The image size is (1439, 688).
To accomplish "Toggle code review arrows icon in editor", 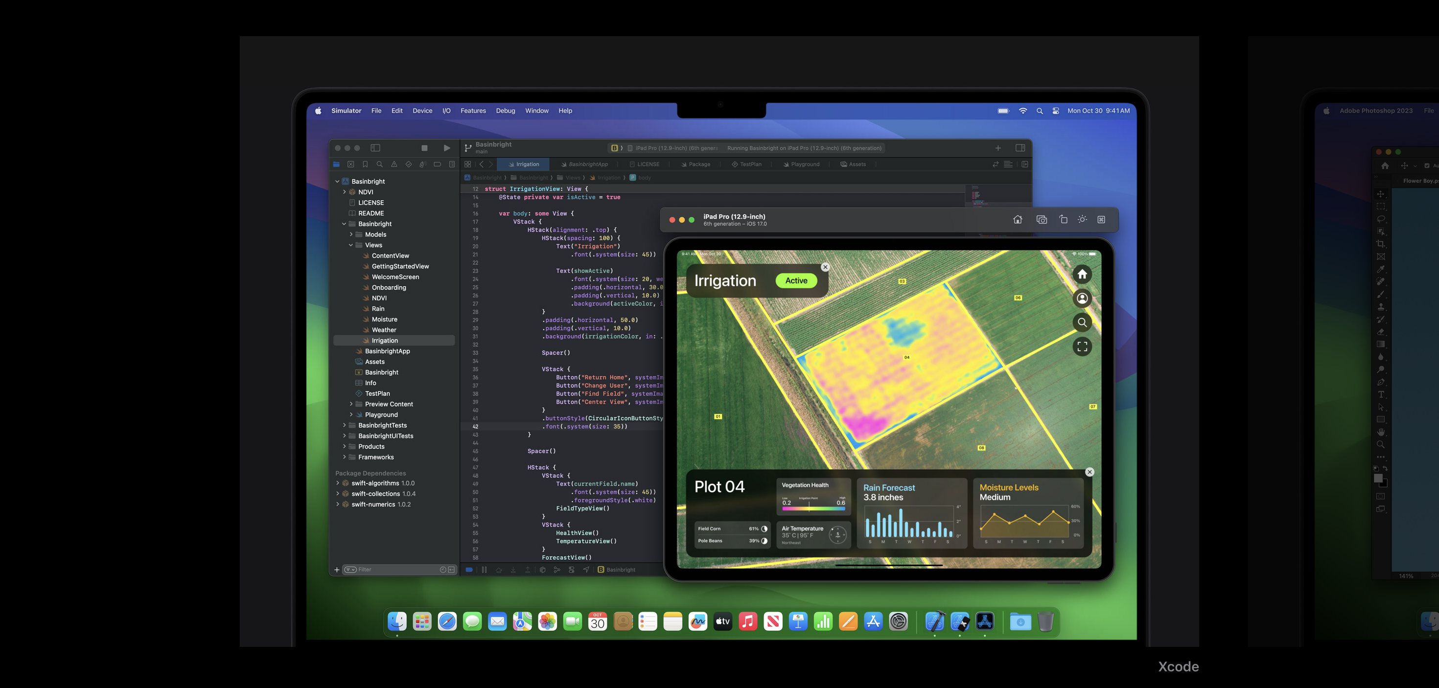I will [x=996, y=164].
